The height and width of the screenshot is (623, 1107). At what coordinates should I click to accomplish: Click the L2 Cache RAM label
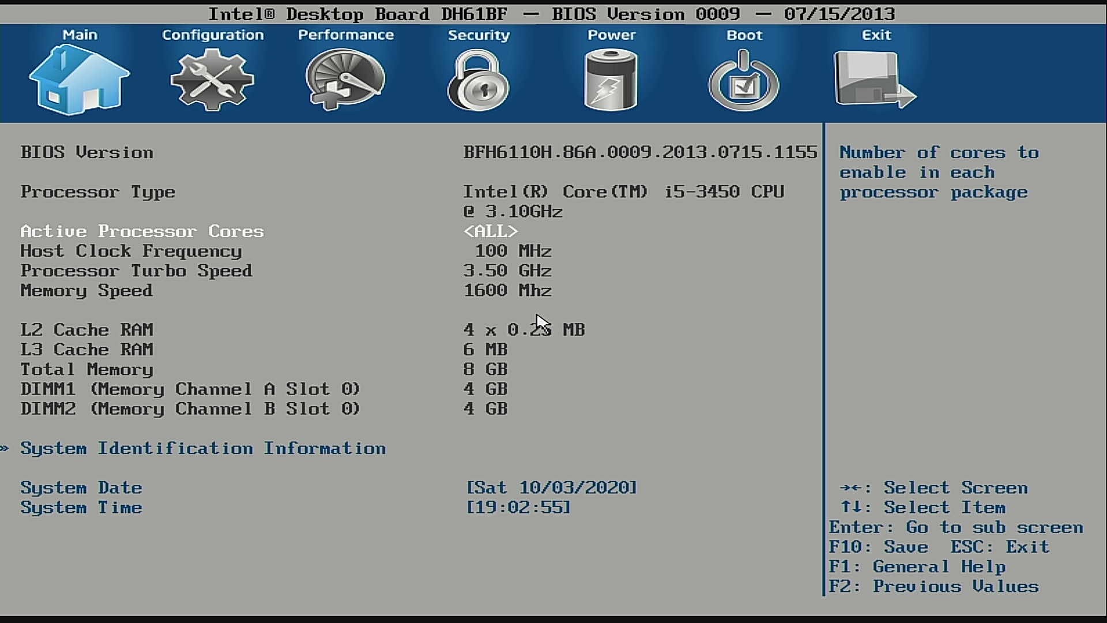point(87,330)
